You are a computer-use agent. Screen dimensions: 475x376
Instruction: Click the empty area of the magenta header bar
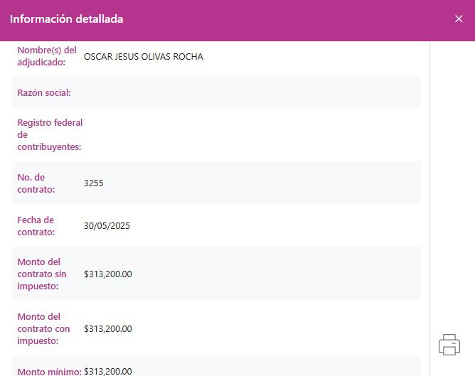tap(284, 19)
